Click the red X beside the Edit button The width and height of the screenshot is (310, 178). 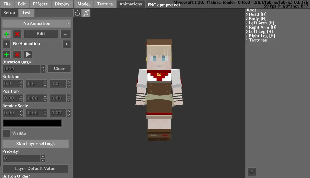17,34
